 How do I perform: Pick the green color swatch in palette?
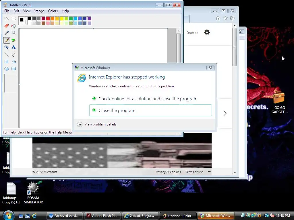point(71,19)
